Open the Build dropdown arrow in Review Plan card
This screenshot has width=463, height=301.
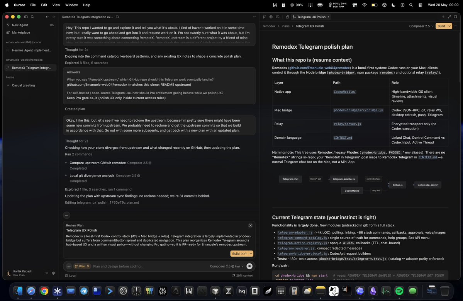tap(251, 253)
